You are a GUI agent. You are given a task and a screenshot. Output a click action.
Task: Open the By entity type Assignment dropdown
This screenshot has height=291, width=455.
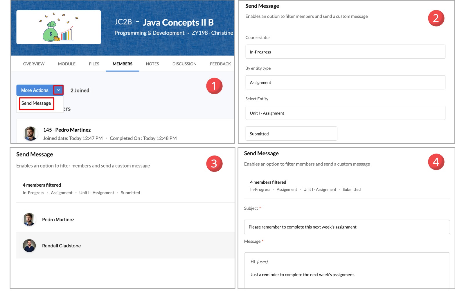(345, 82)
